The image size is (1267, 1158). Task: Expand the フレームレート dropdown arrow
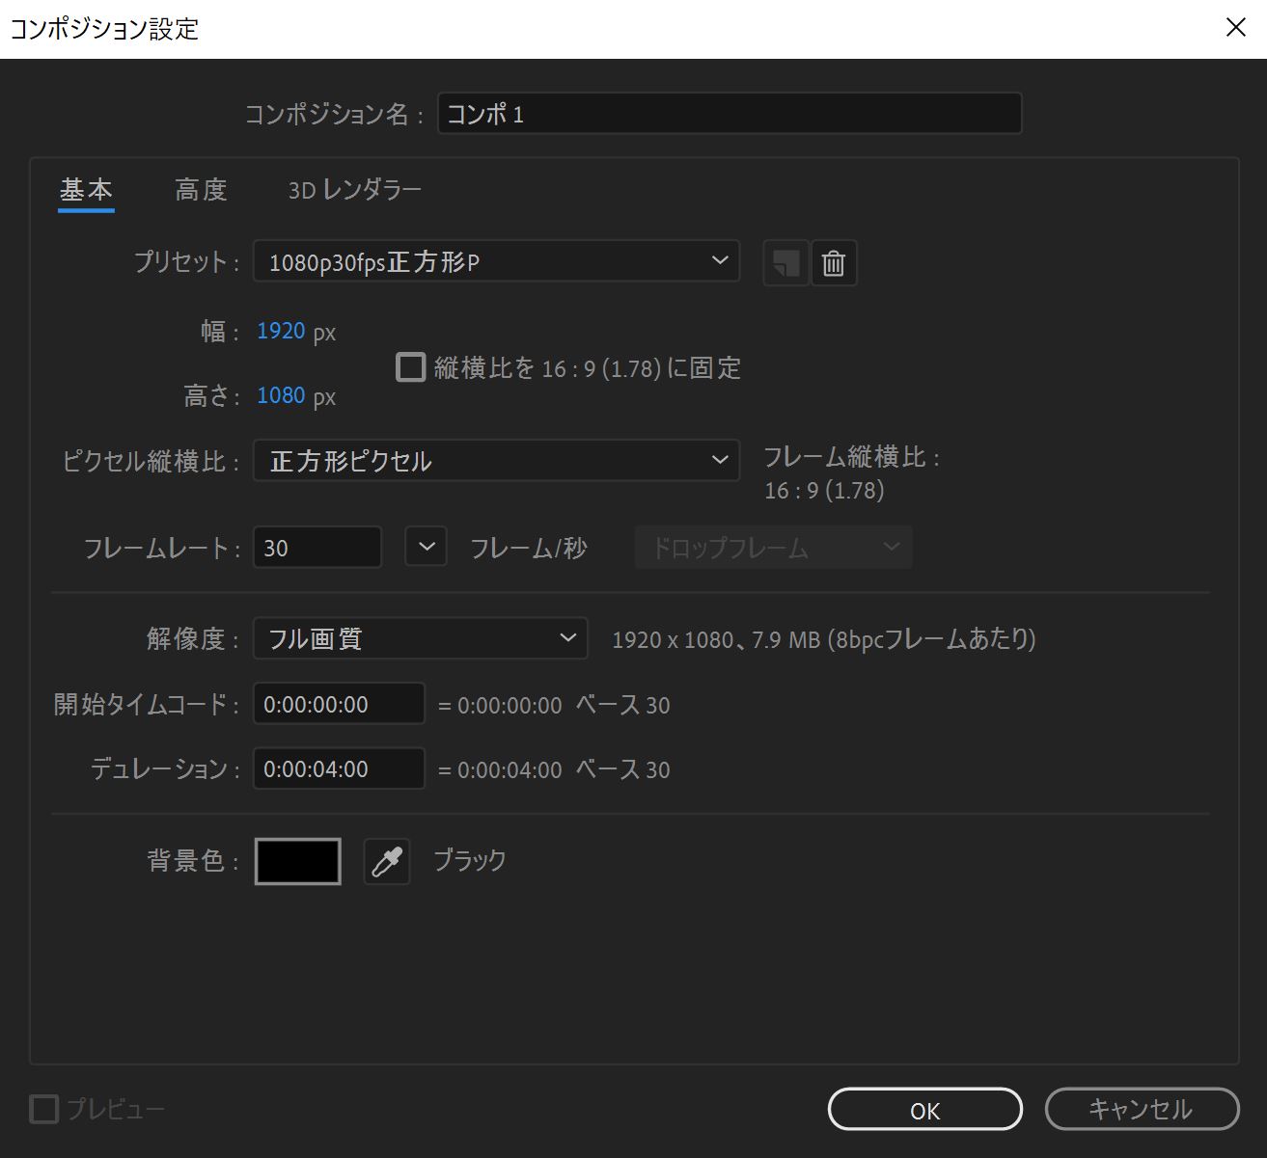click(x=426, y=547)
